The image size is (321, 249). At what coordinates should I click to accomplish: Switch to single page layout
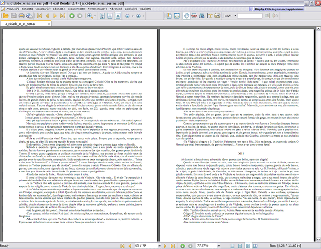pyautogui.click(x=232, y=246)
